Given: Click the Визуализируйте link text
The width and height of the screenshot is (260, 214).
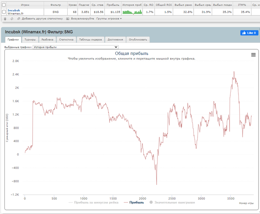Looking at the screenshot, I should (x=82, y=19).
